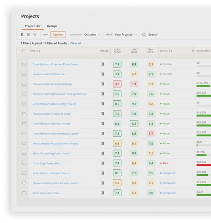Click Completed status for Chevron Content Piece
The height and width of the screenshot is (223, 211).
coord(168,193)
